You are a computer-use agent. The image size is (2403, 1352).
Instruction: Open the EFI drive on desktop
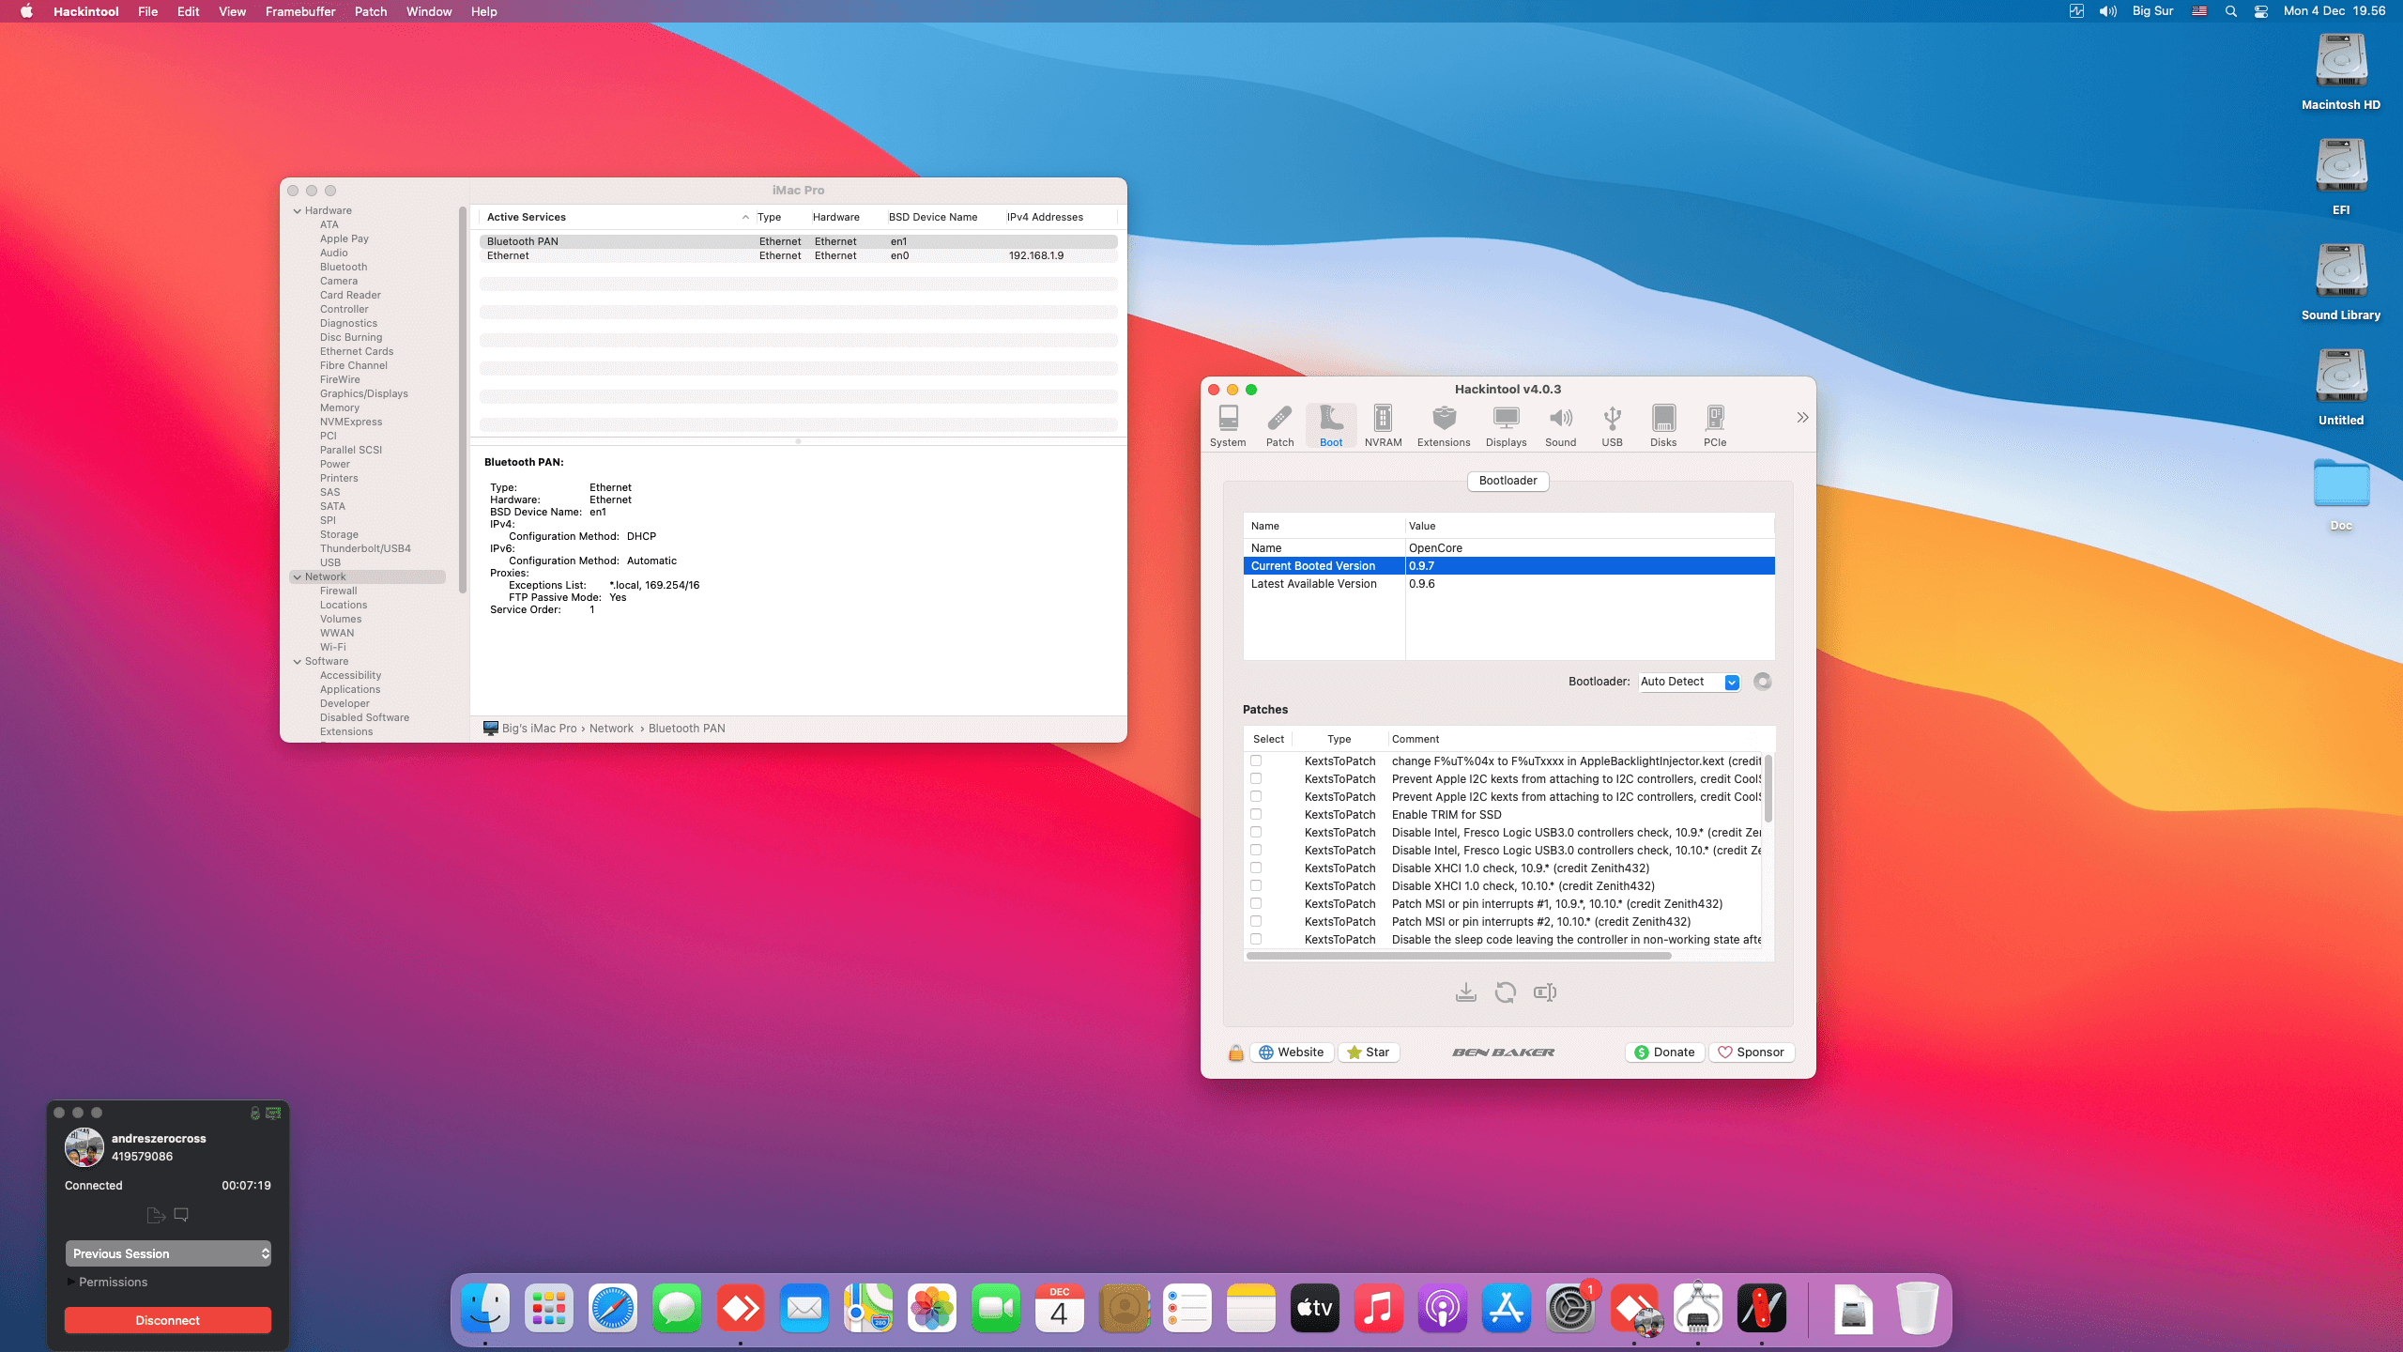point(2341,176)
